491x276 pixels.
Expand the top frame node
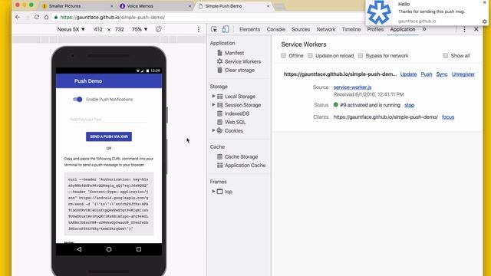pyautogui.click(x=213, y=191)
